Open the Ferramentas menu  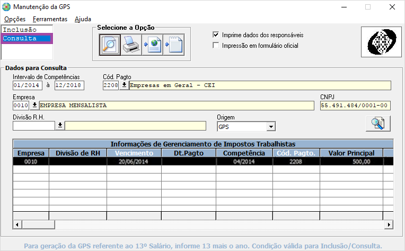pos(50,19)
